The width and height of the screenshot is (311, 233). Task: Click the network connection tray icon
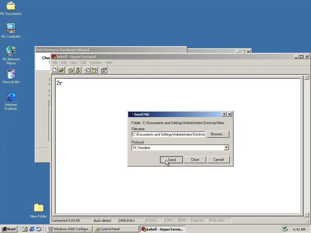click(285, 229)
